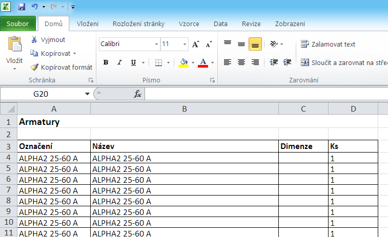
Task: Apply yellow fill color bucket
Action: pyautogui.click(x=183, y=62)
